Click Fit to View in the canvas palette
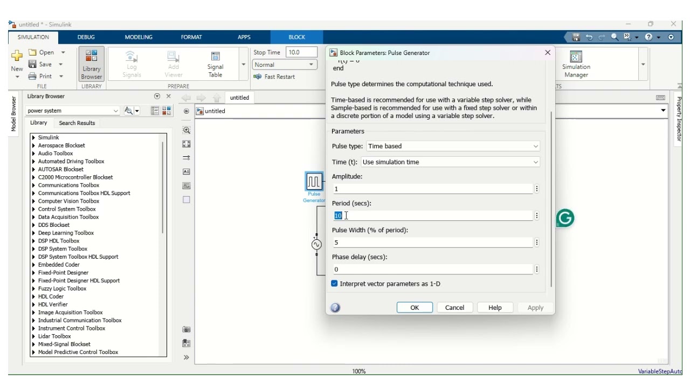 (x=187, y=144)
